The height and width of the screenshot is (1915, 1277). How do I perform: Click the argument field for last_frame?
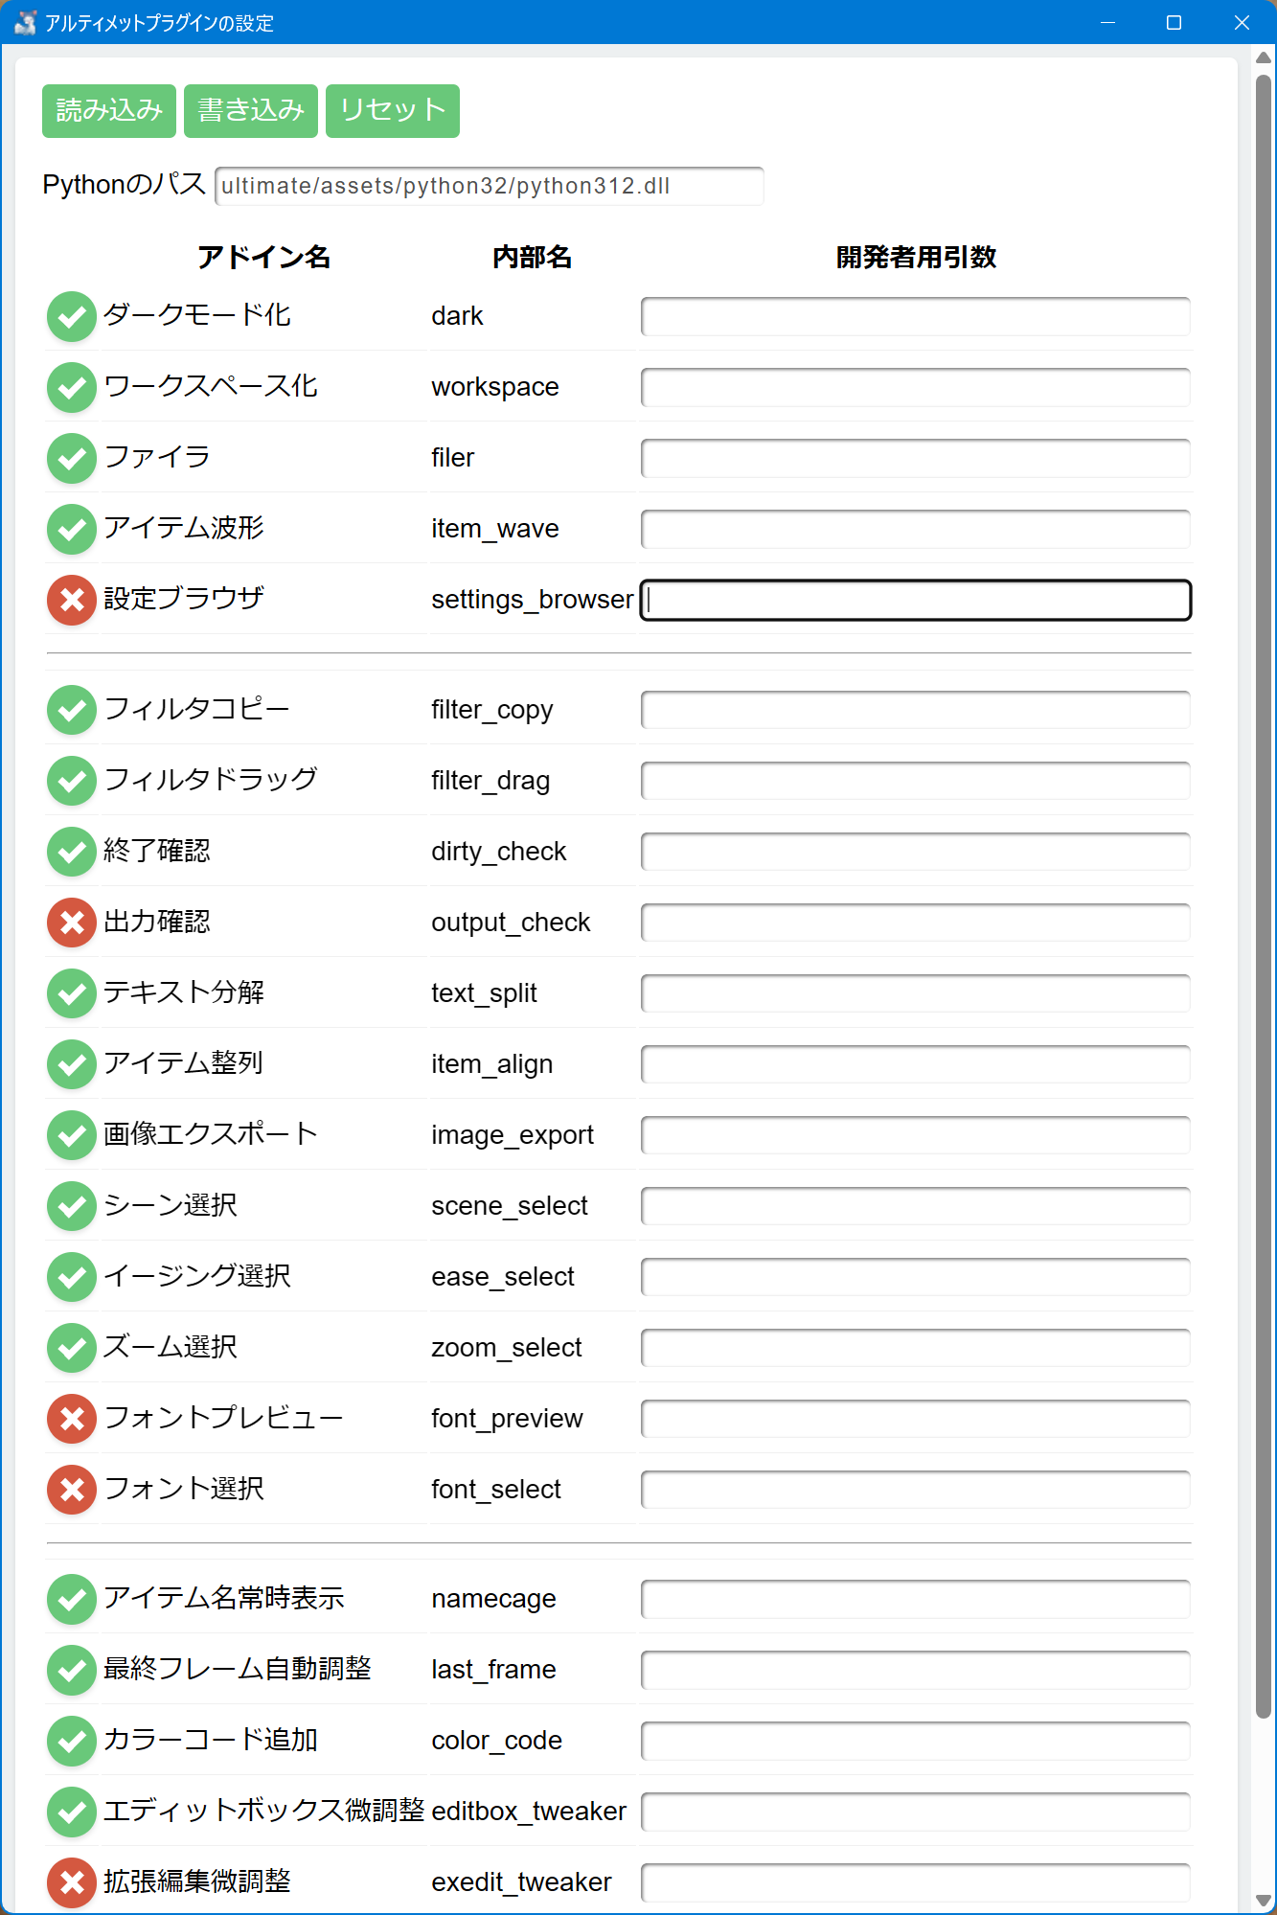pyautogui.click(x=916, y=1670)
